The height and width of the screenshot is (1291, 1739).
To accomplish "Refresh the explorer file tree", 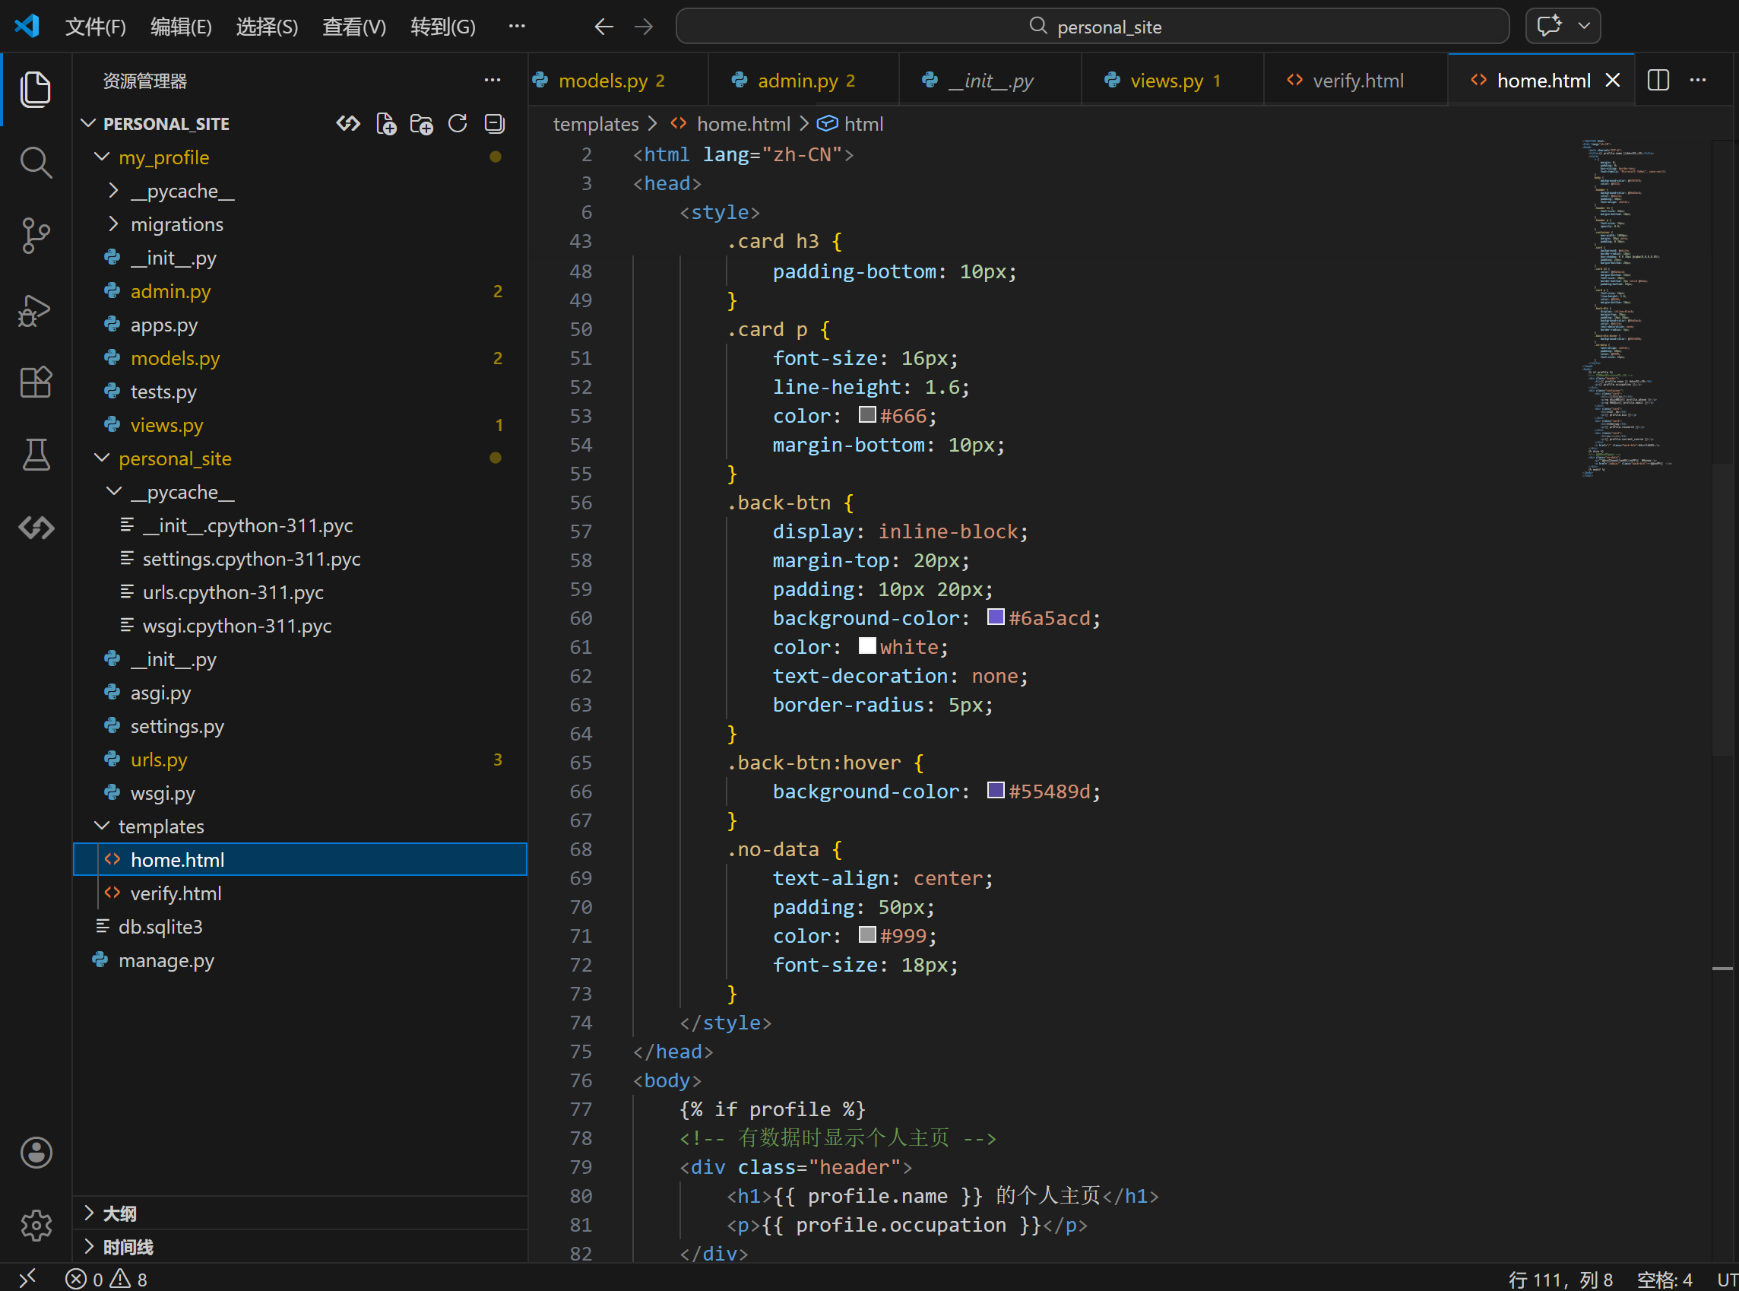I will coord(458,123).
